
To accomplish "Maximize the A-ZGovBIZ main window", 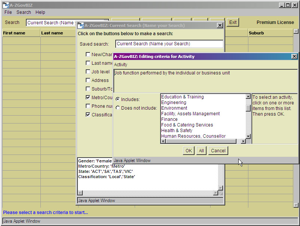I will click(x=288, y=5).
